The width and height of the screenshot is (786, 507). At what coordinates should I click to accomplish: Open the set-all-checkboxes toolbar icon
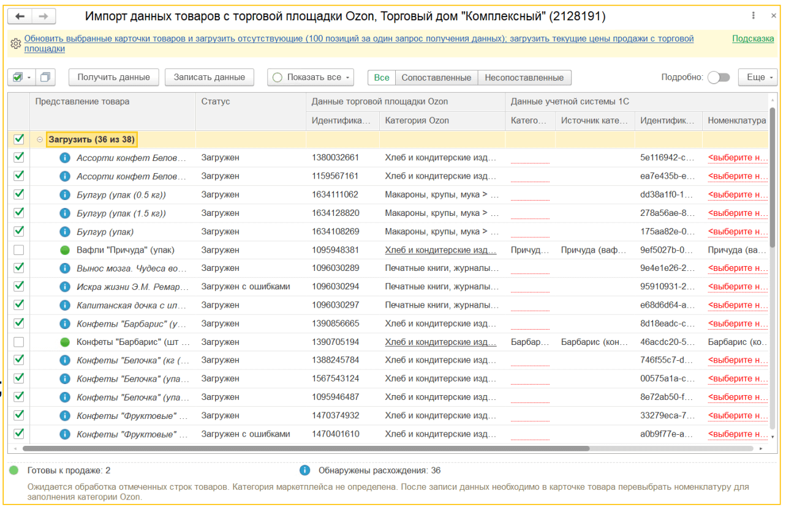(18, 77)
